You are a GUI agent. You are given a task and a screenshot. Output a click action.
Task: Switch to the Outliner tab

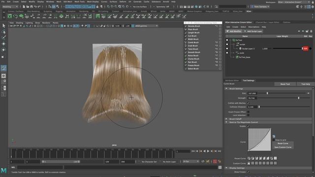point(286,22)
